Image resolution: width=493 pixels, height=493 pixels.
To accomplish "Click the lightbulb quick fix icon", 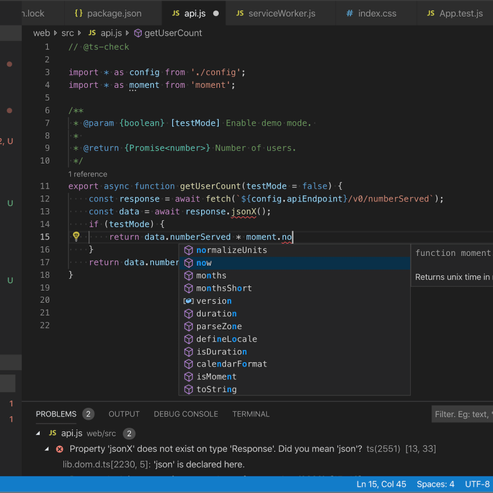I will click(x=76, y=237).
